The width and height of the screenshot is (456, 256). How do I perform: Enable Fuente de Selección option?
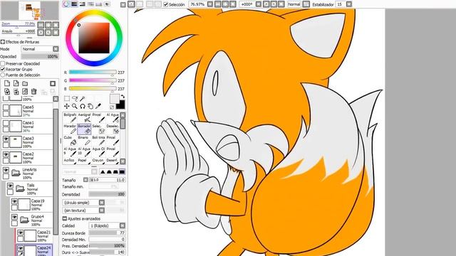pos(3,75)
